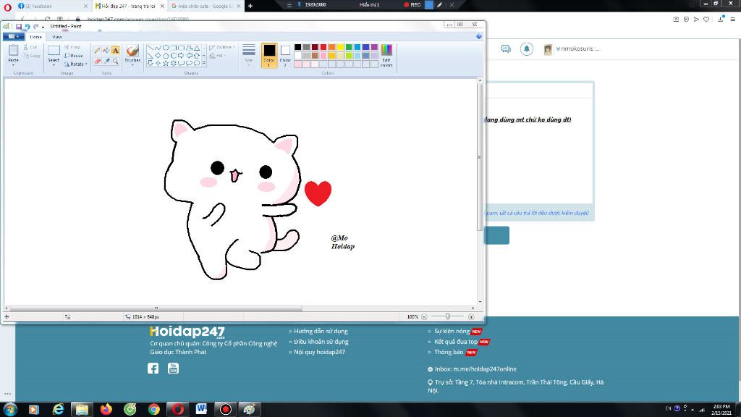Open Internet Explorer from the taskbar

tap(58, 410)
